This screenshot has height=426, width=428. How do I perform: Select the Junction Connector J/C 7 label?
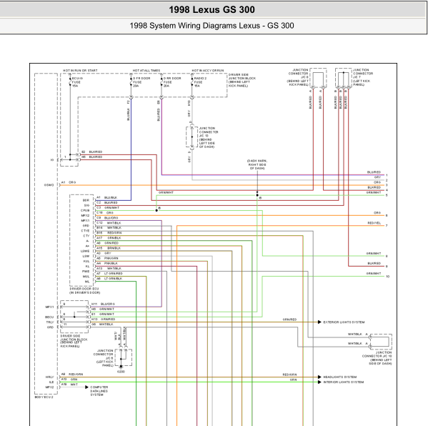click(x=363, y=77)
